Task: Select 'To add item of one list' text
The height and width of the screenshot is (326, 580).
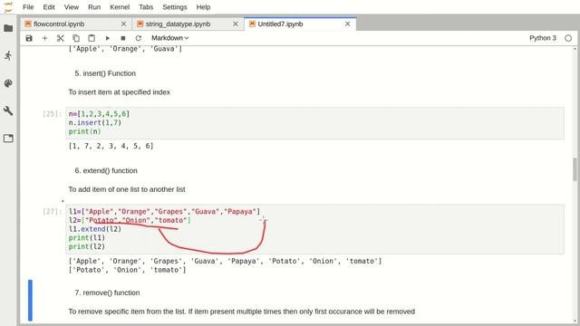Action: point(127,189)
